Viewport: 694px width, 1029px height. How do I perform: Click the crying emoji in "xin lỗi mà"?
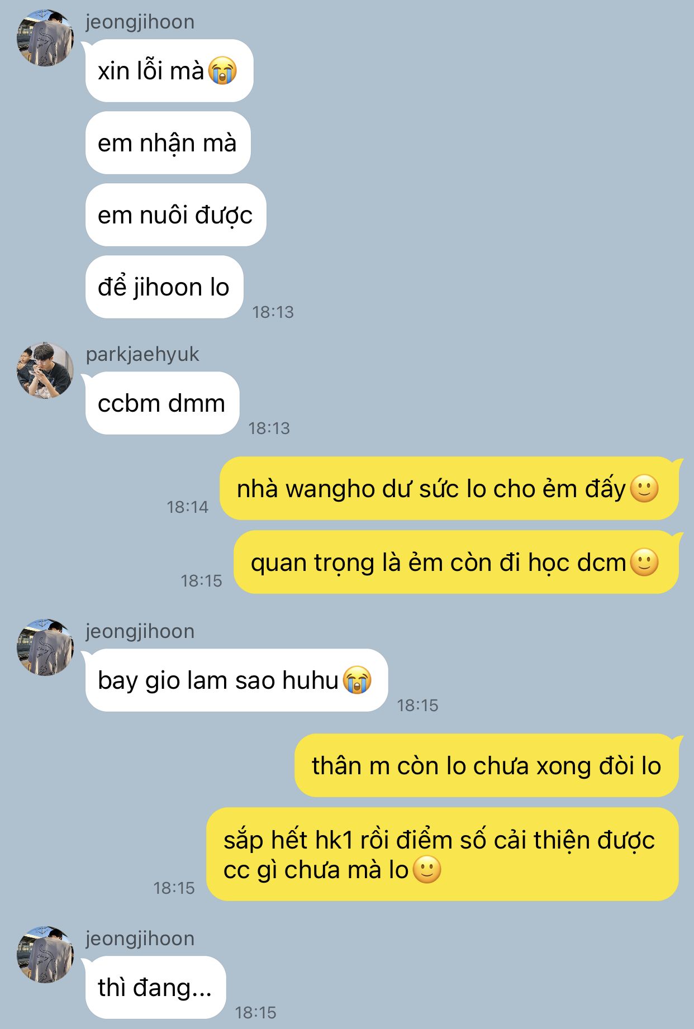[222, 71]
